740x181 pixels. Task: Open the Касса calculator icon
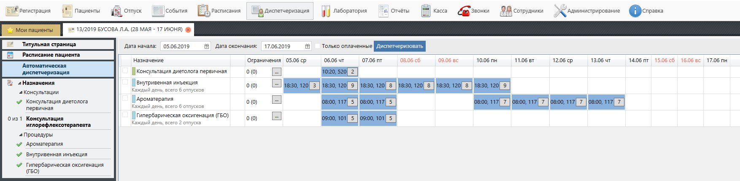coord(426,11)
